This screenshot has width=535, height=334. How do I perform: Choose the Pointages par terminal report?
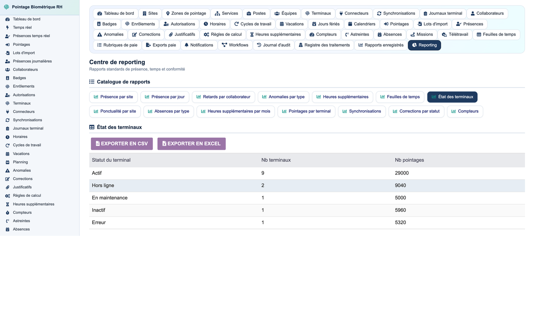(306, 111)
